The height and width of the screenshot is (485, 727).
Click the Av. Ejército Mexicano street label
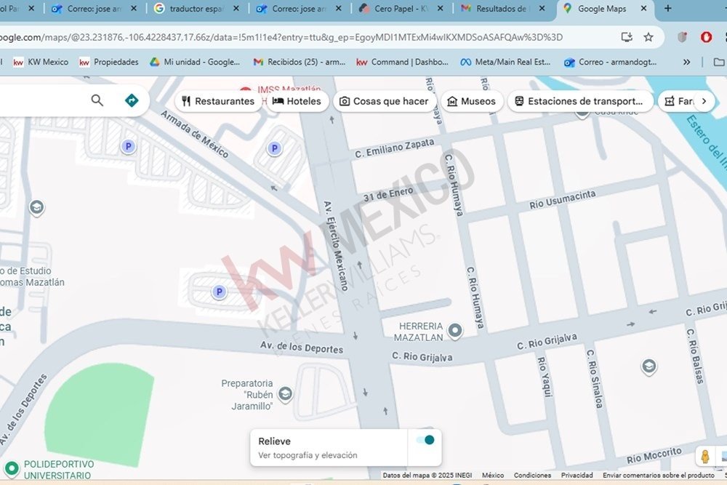coord(335,246)
